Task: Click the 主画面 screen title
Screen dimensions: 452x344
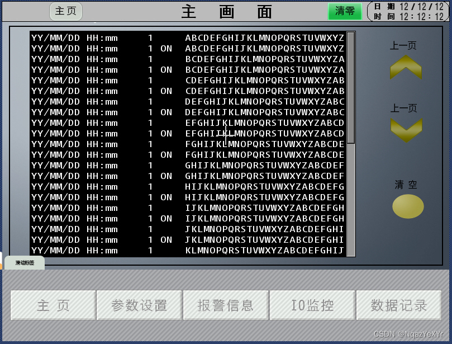Action: pyautogui.click(x=227, y=12)
